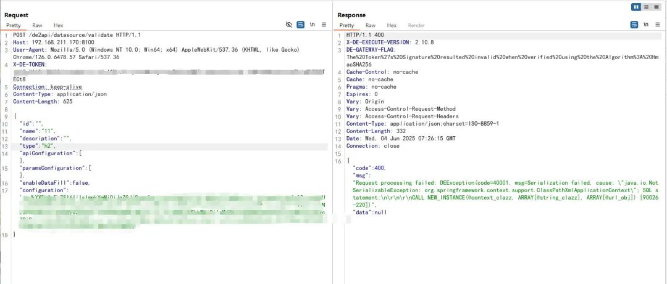Click the 'Pragma: no-cache' header

[371, 87]
